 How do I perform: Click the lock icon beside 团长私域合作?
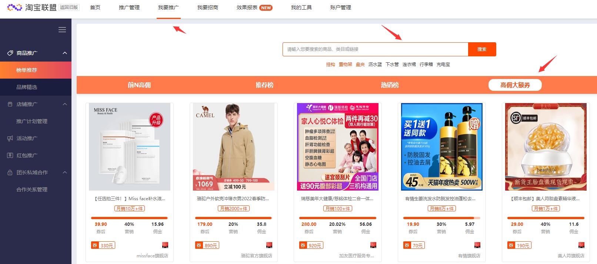(10, 172)
